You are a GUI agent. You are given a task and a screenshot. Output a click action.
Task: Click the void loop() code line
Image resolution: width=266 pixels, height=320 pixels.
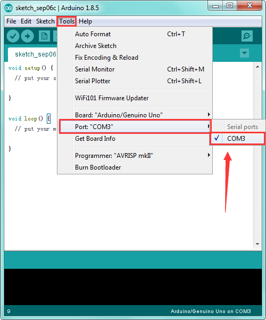tap(29, 118)
